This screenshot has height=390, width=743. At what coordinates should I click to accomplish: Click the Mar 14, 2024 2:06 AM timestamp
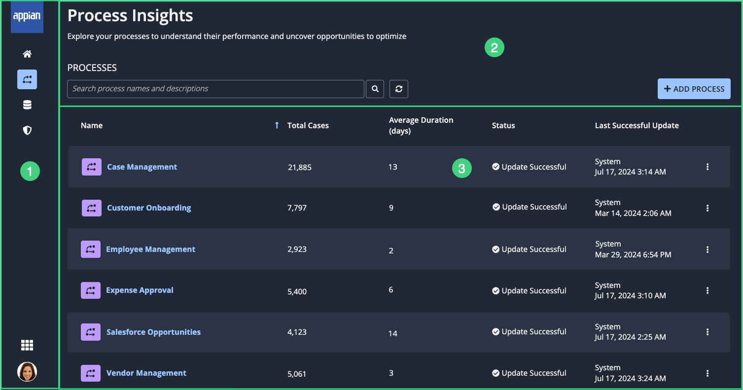click(x=633, y=213)
